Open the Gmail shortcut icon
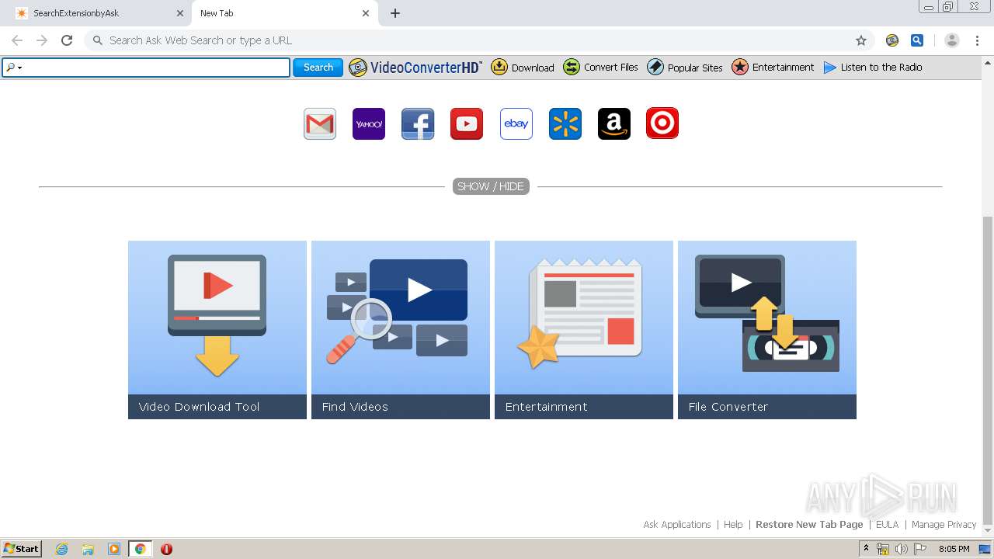The image size is (994, 559). pos(320,123)
